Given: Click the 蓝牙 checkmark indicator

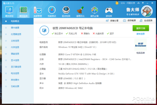Looking at the screenshot, I should click(x=110, y=34).
